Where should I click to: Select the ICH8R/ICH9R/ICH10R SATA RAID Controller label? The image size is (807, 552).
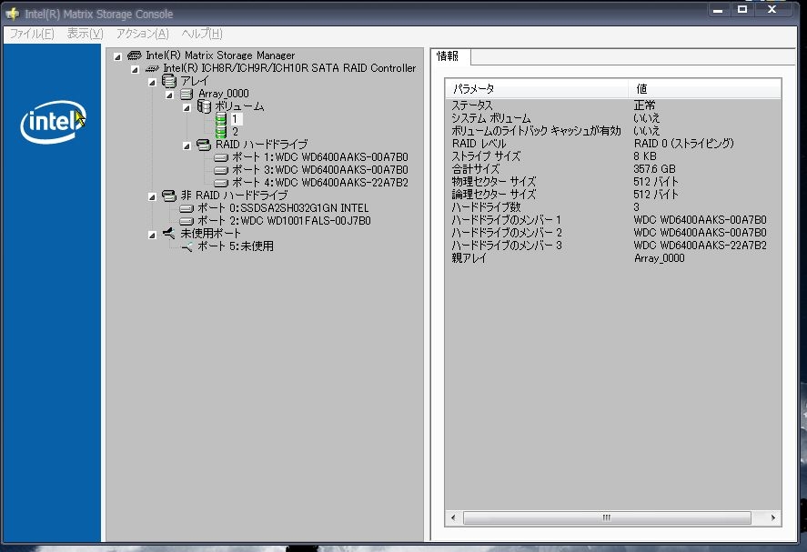pos(289,68)
